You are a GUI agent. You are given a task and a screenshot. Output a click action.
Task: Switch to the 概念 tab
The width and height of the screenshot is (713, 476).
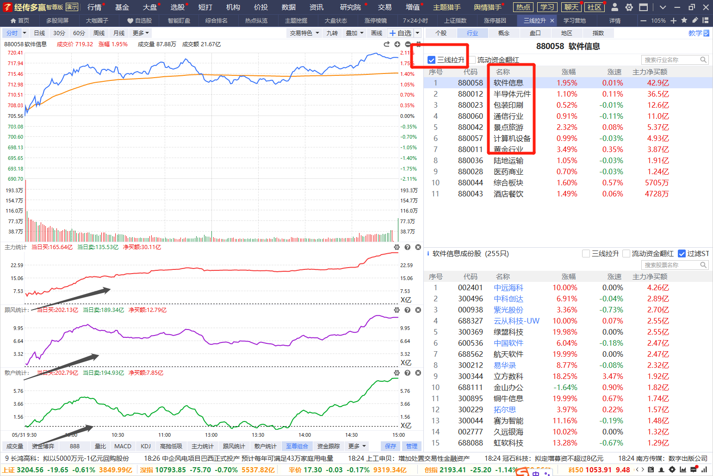coord(504,33)
